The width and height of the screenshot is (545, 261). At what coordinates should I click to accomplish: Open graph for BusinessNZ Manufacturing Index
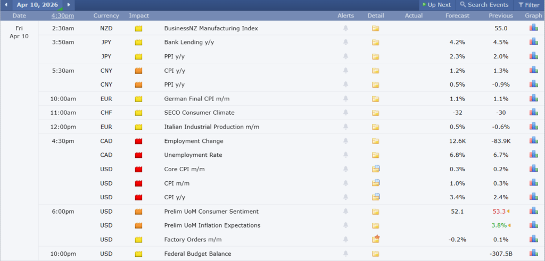point(533,28)
